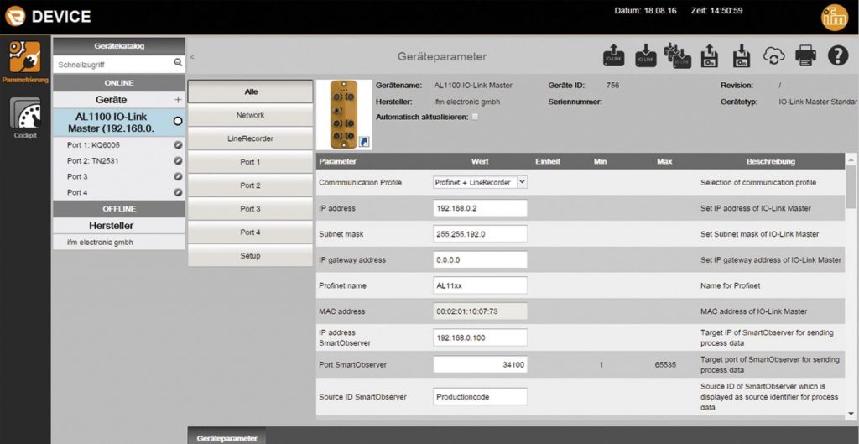Click the shortcut arrow on device image

364,142
